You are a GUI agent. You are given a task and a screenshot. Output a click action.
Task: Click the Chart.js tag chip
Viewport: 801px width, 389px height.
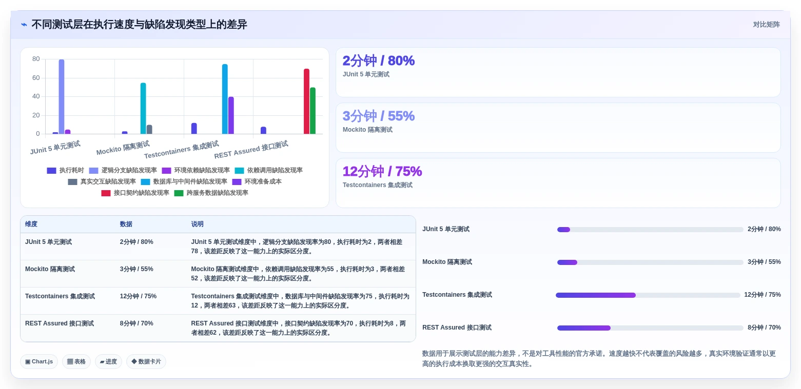click(39, 361)
